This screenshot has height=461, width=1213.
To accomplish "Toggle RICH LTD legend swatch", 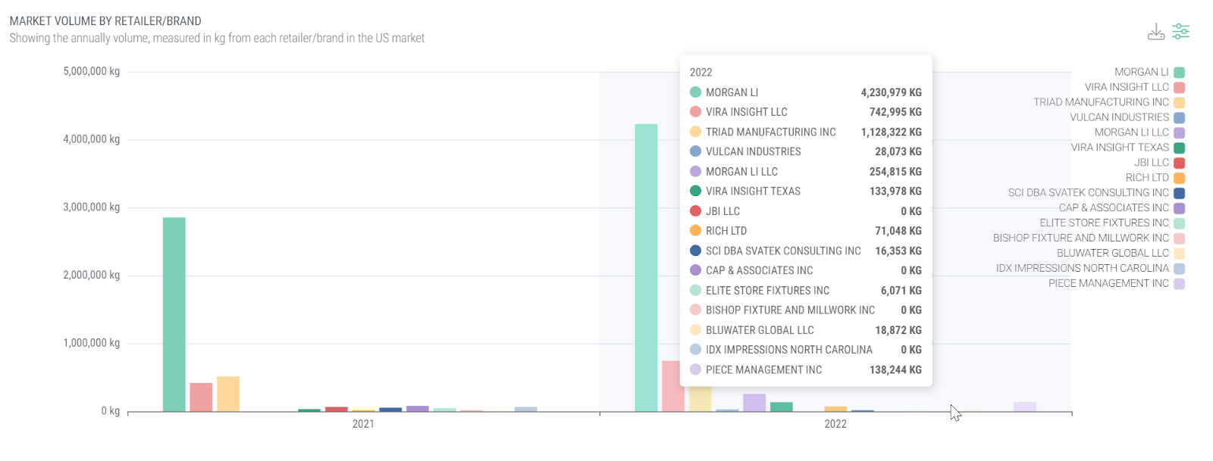I will pyautogui.click(x=1179, y=179).
